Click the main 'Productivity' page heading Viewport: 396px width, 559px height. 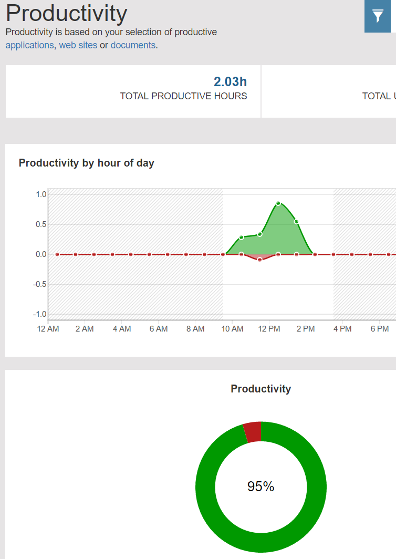click(x=67, y=13)
